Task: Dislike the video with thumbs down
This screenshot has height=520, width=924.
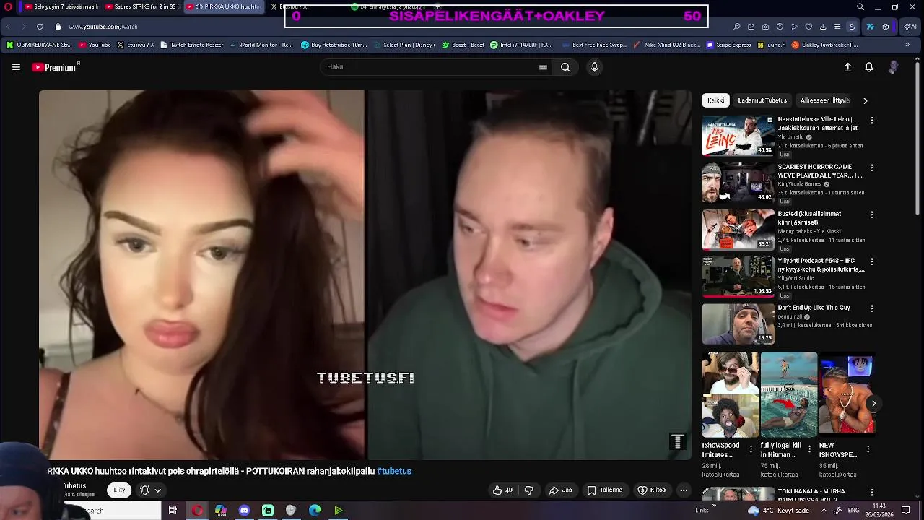Action: point(529,490)
